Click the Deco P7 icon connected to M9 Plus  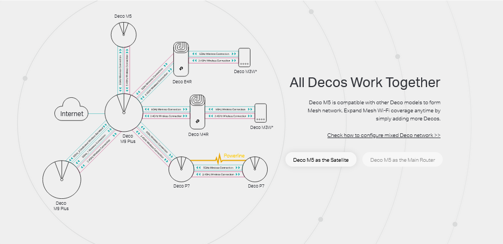coord(181,169)
